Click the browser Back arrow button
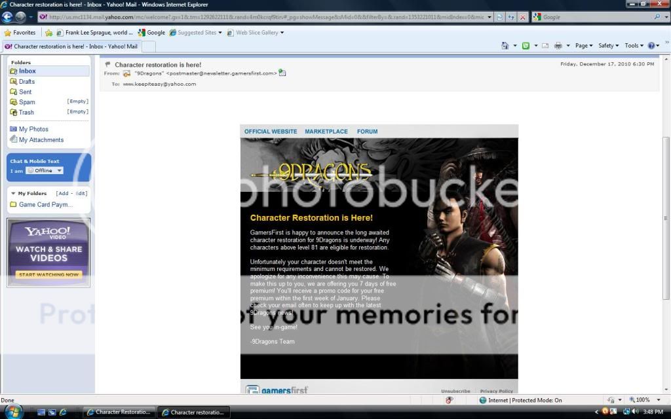Image resolution: width=671 pixels, height=419 pixels. click(x=7, y=17)
